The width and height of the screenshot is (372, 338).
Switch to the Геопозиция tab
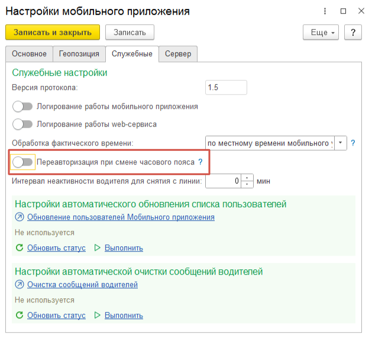pos(79,54)
